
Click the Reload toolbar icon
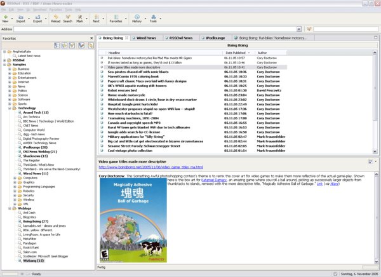pos(55,18)
